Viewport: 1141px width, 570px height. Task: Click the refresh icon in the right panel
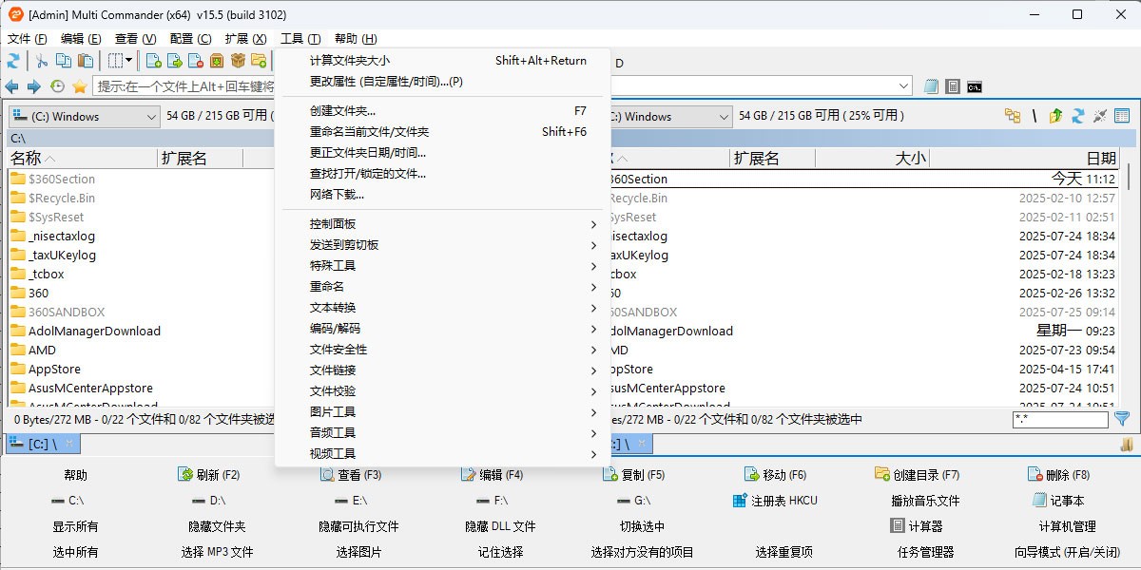click(1078, 116)
